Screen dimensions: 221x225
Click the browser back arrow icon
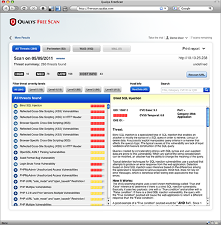coord(6,8)
